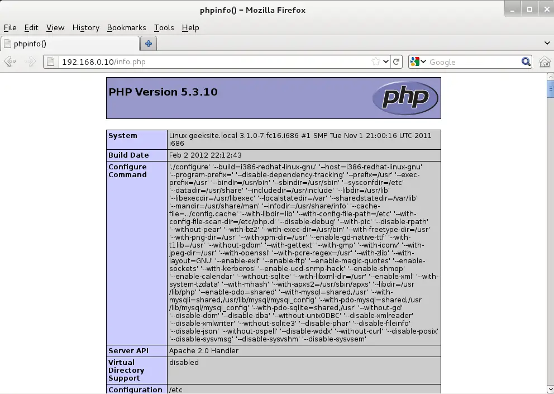The height and width of the screenshot is (394, 554).
Task: Open the Help menu
Action: point(190,27)
